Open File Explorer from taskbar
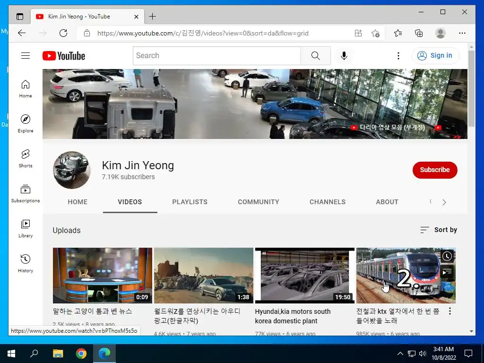Viewport: 484px width, 363px height. (x=58, y=354)
